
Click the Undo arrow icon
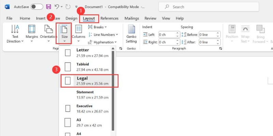point(57,7)
